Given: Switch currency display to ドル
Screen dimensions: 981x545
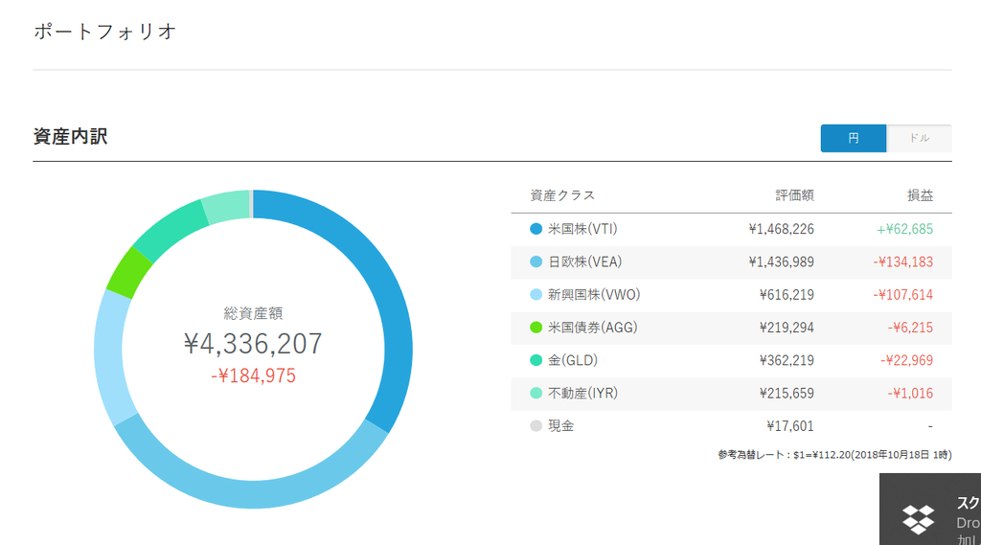Looking at the screenshot, I should (919, 138).
